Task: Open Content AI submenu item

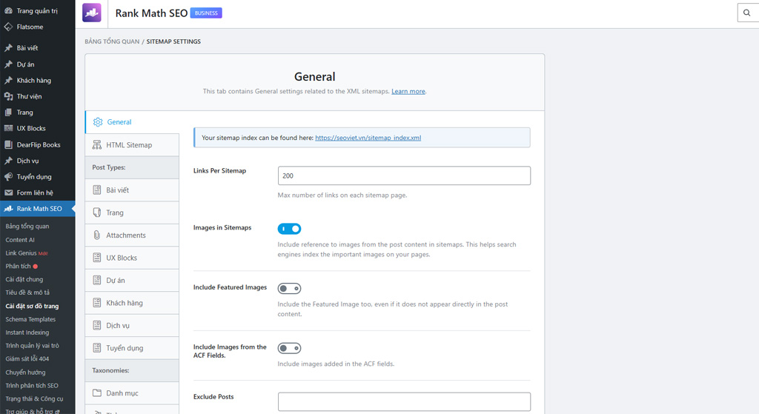Action: click(20, 240)
